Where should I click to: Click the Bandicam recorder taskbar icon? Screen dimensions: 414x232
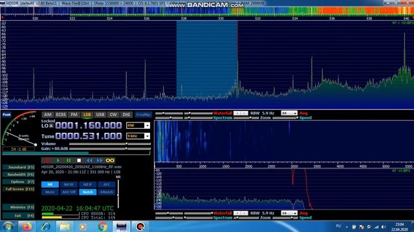[x=140, y=226]
